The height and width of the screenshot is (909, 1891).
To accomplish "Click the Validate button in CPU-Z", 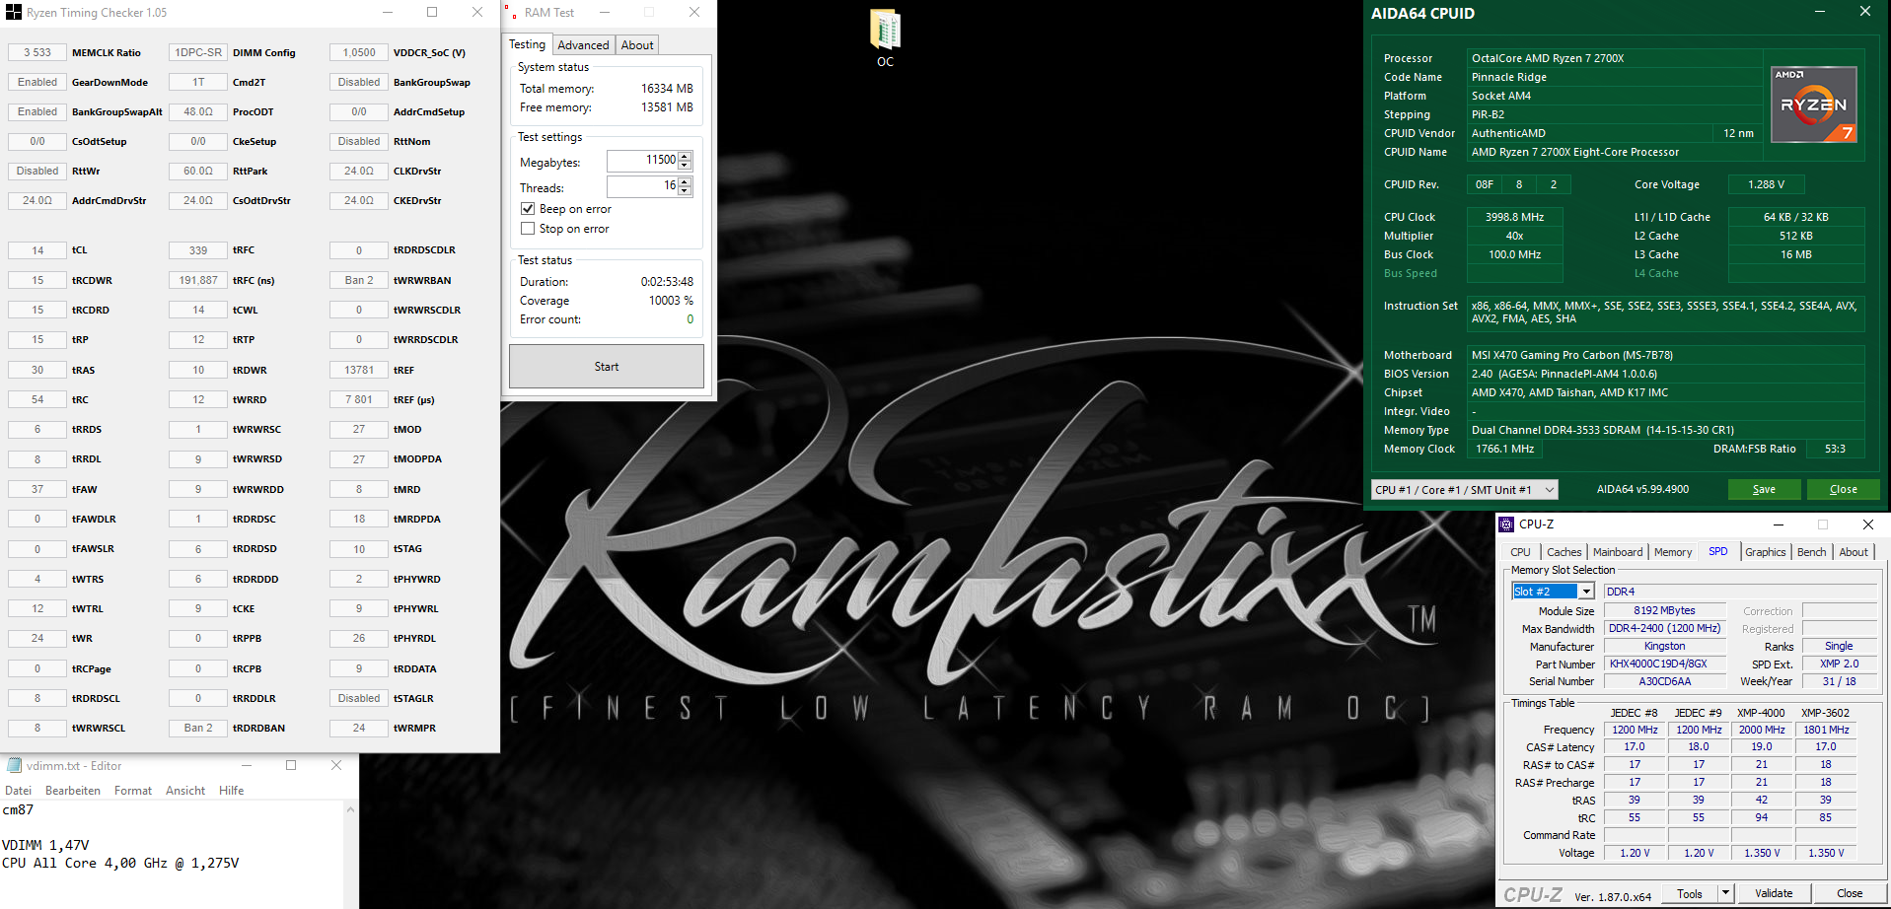I will (x=1774, y=893).
